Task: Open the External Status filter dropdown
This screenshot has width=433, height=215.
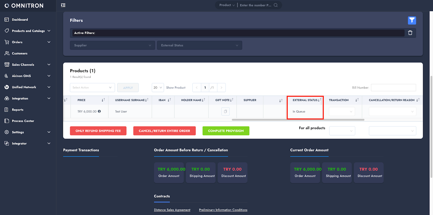Action: click(x=199, y=45)
